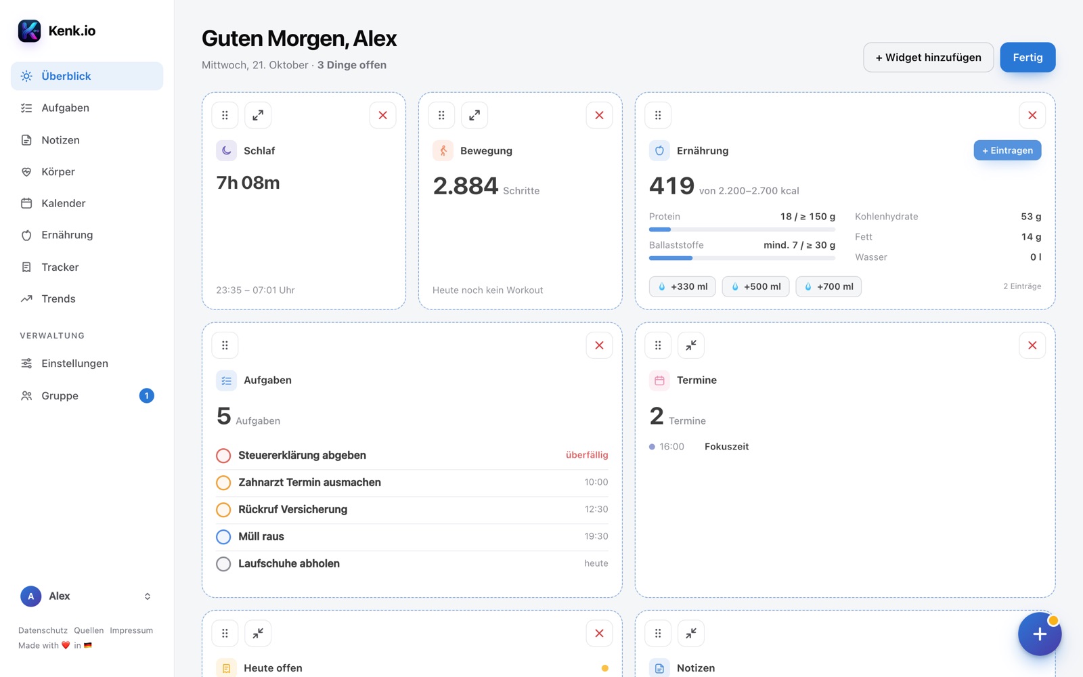The image size is (1083, 677).
Task: Expand the Bewegung widget size
Action: pos(474,115)
